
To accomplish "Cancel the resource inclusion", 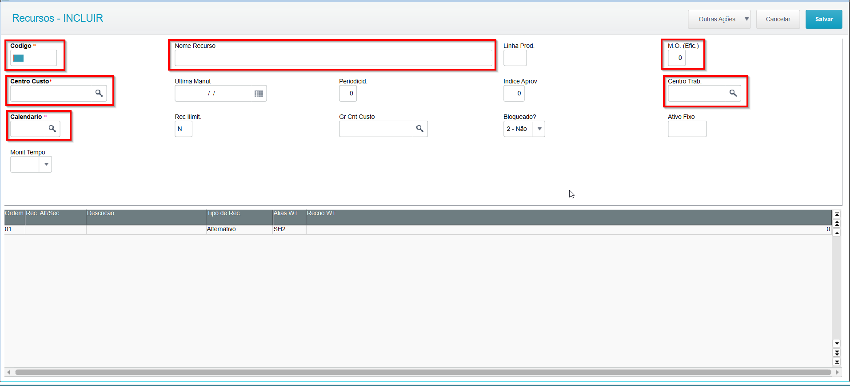I will 778,19.
